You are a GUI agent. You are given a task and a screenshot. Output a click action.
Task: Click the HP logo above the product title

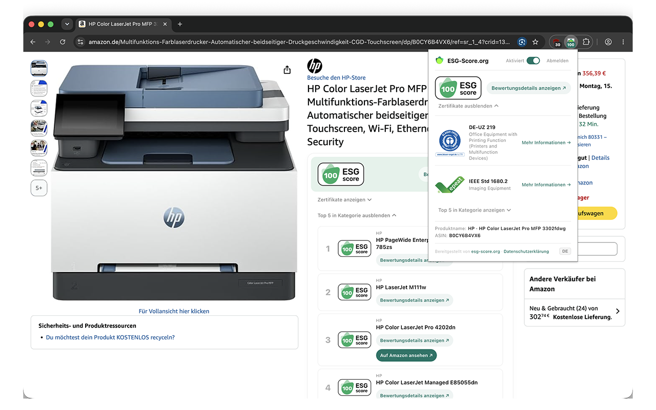315,66
